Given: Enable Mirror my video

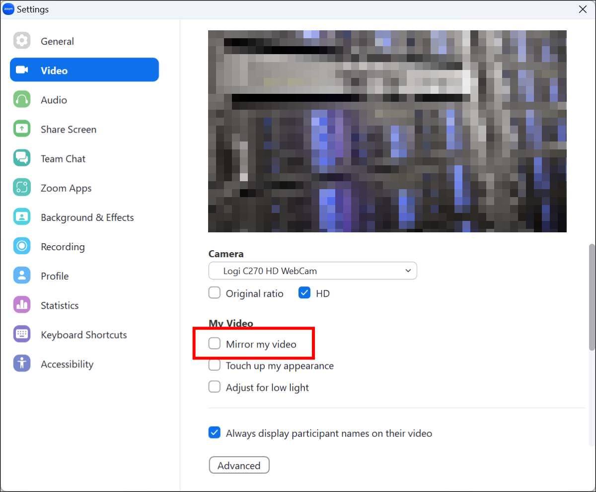Looking at the screenshot, I should pyautogui.click(x=215, y=344).
